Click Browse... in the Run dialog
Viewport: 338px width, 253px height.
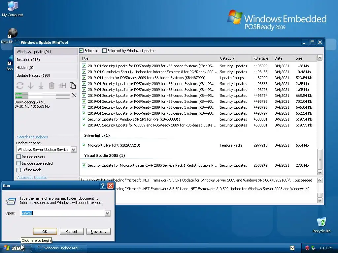(x=98, y=232)
